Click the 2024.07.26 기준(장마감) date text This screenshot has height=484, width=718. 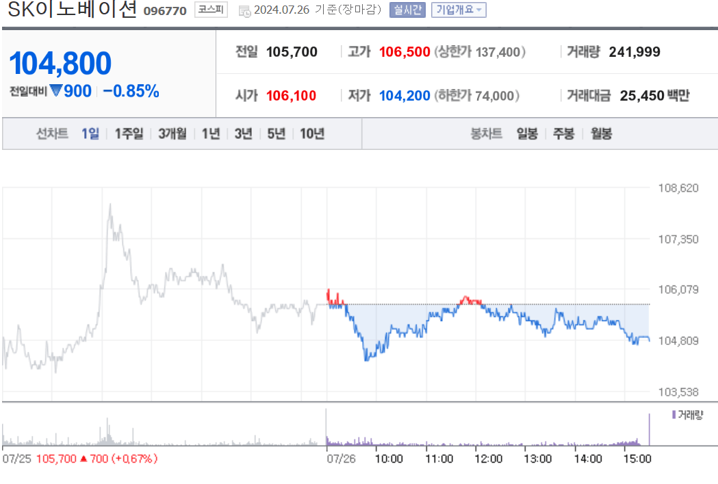point(318,10)
